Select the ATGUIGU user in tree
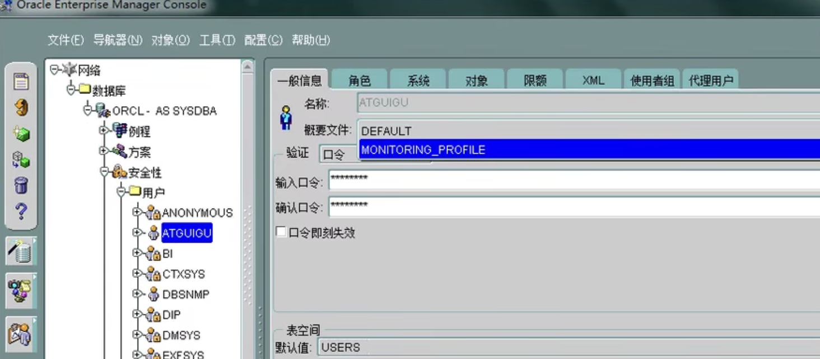The height and width of the screenshot is (359, 820). click(187, 232)
